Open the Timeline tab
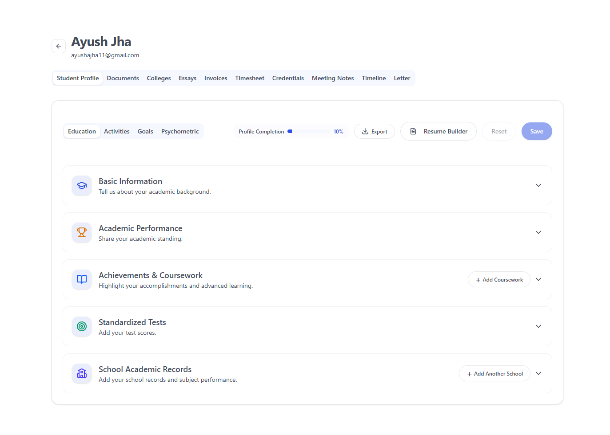Image resolution: width=610 pixels, height=435 pixels. [374, 78]
